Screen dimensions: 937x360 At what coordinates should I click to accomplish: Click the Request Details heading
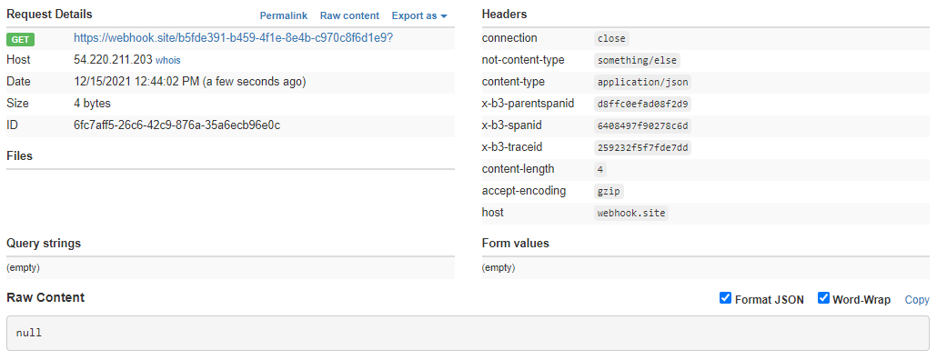point(50,14)
